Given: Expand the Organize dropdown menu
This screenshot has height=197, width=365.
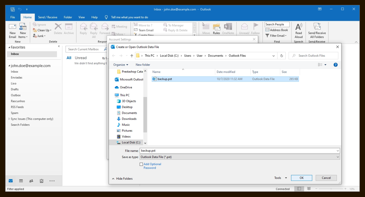Looking at the screenshot, I should 121,65.
